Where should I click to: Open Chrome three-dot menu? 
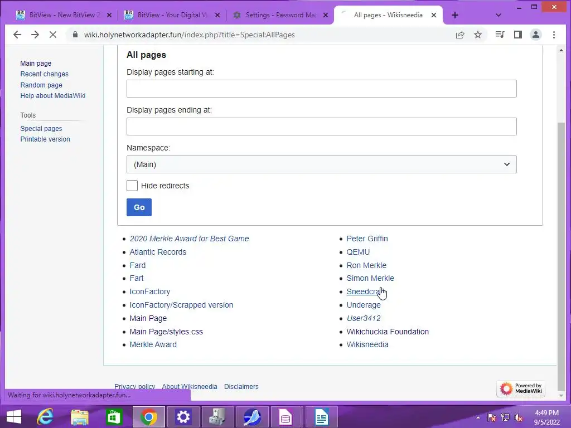(x=554, y=35)
